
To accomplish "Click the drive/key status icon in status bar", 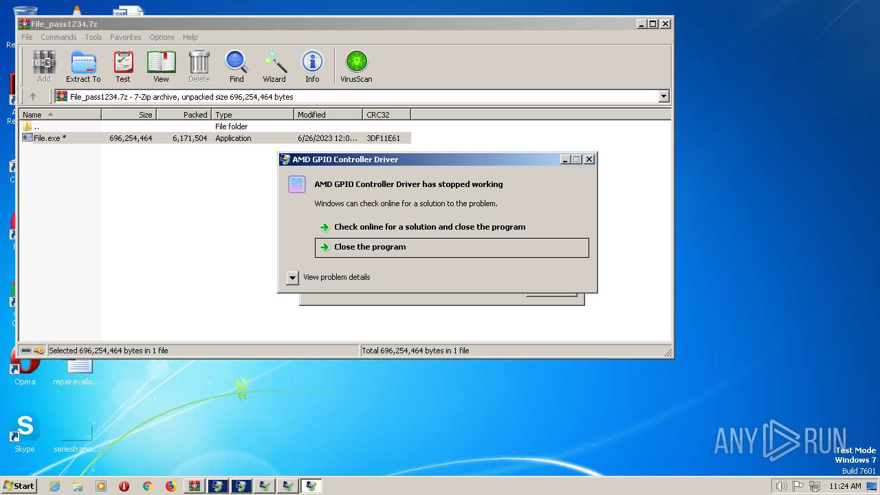I will pyautogui.click(x=32, y=351).
